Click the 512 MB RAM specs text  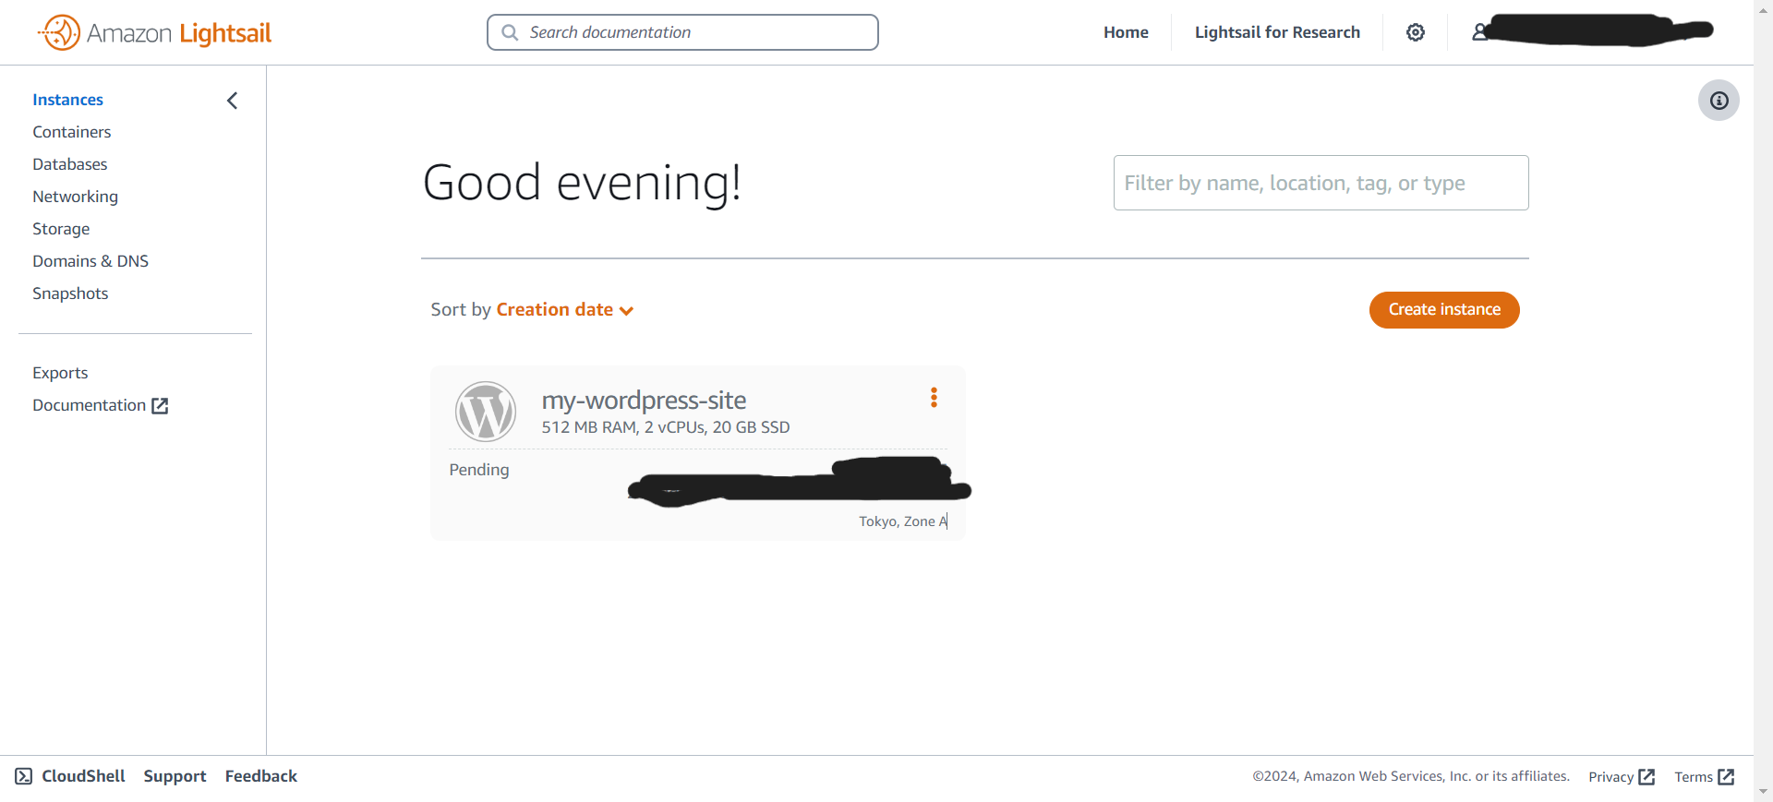tap(666, 427)
